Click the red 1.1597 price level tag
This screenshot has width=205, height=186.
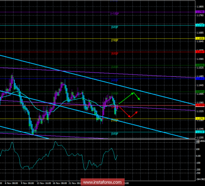(200, 52)
